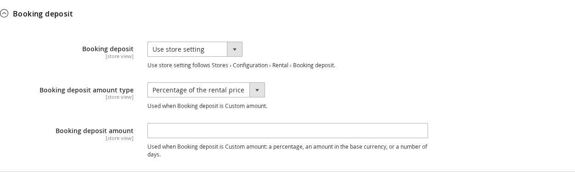The height and width of the screenshot is (172, 575).
Task: Collapse the Booking deposit section icon
Action: 4,14
